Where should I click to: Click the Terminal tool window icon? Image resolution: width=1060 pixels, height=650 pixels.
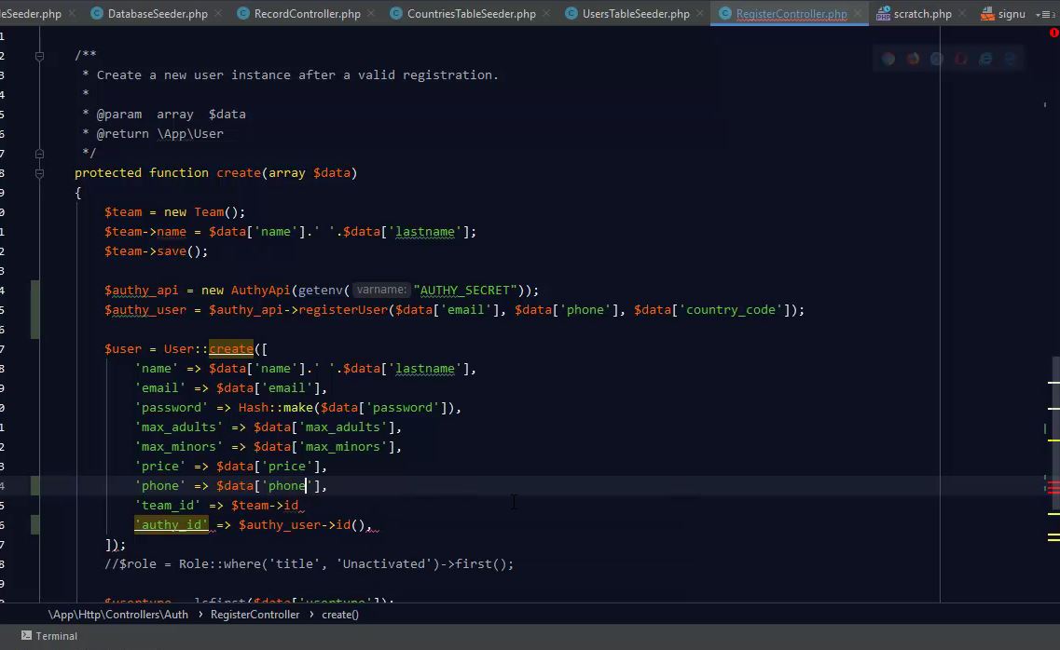26,636
